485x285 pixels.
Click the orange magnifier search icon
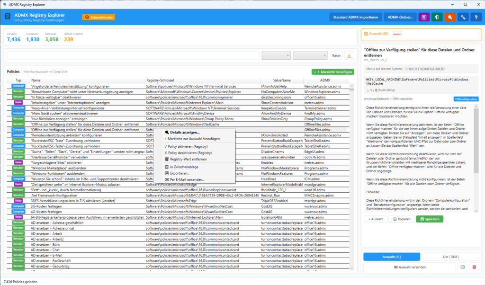[x=449, y=18]
